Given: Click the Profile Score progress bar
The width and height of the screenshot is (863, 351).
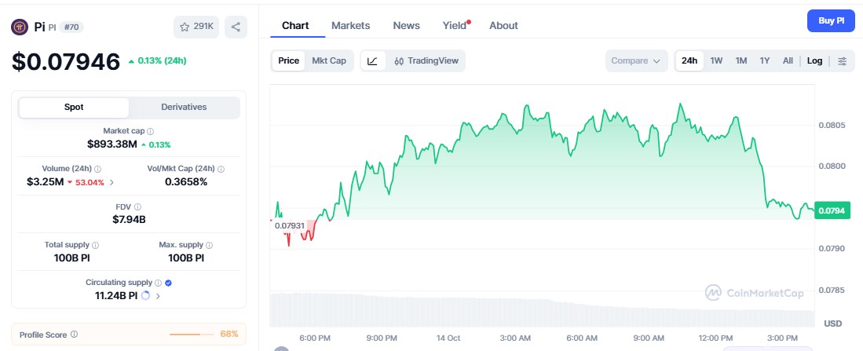Looking at the screenshot, I should click(x=192, y=335).
